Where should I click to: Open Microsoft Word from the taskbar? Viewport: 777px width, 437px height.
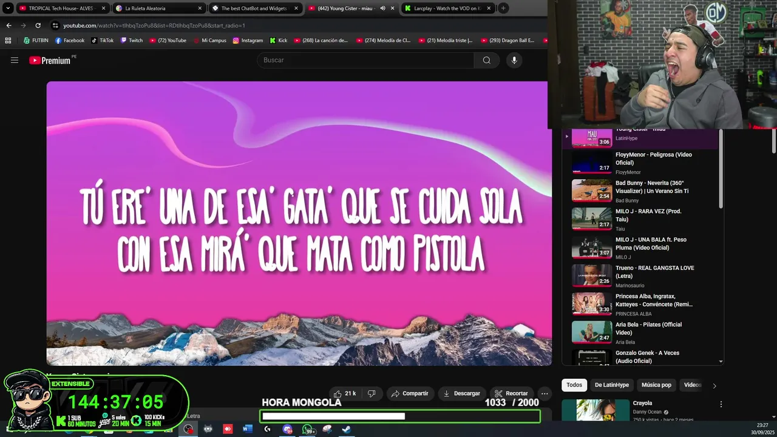(247, 429)
